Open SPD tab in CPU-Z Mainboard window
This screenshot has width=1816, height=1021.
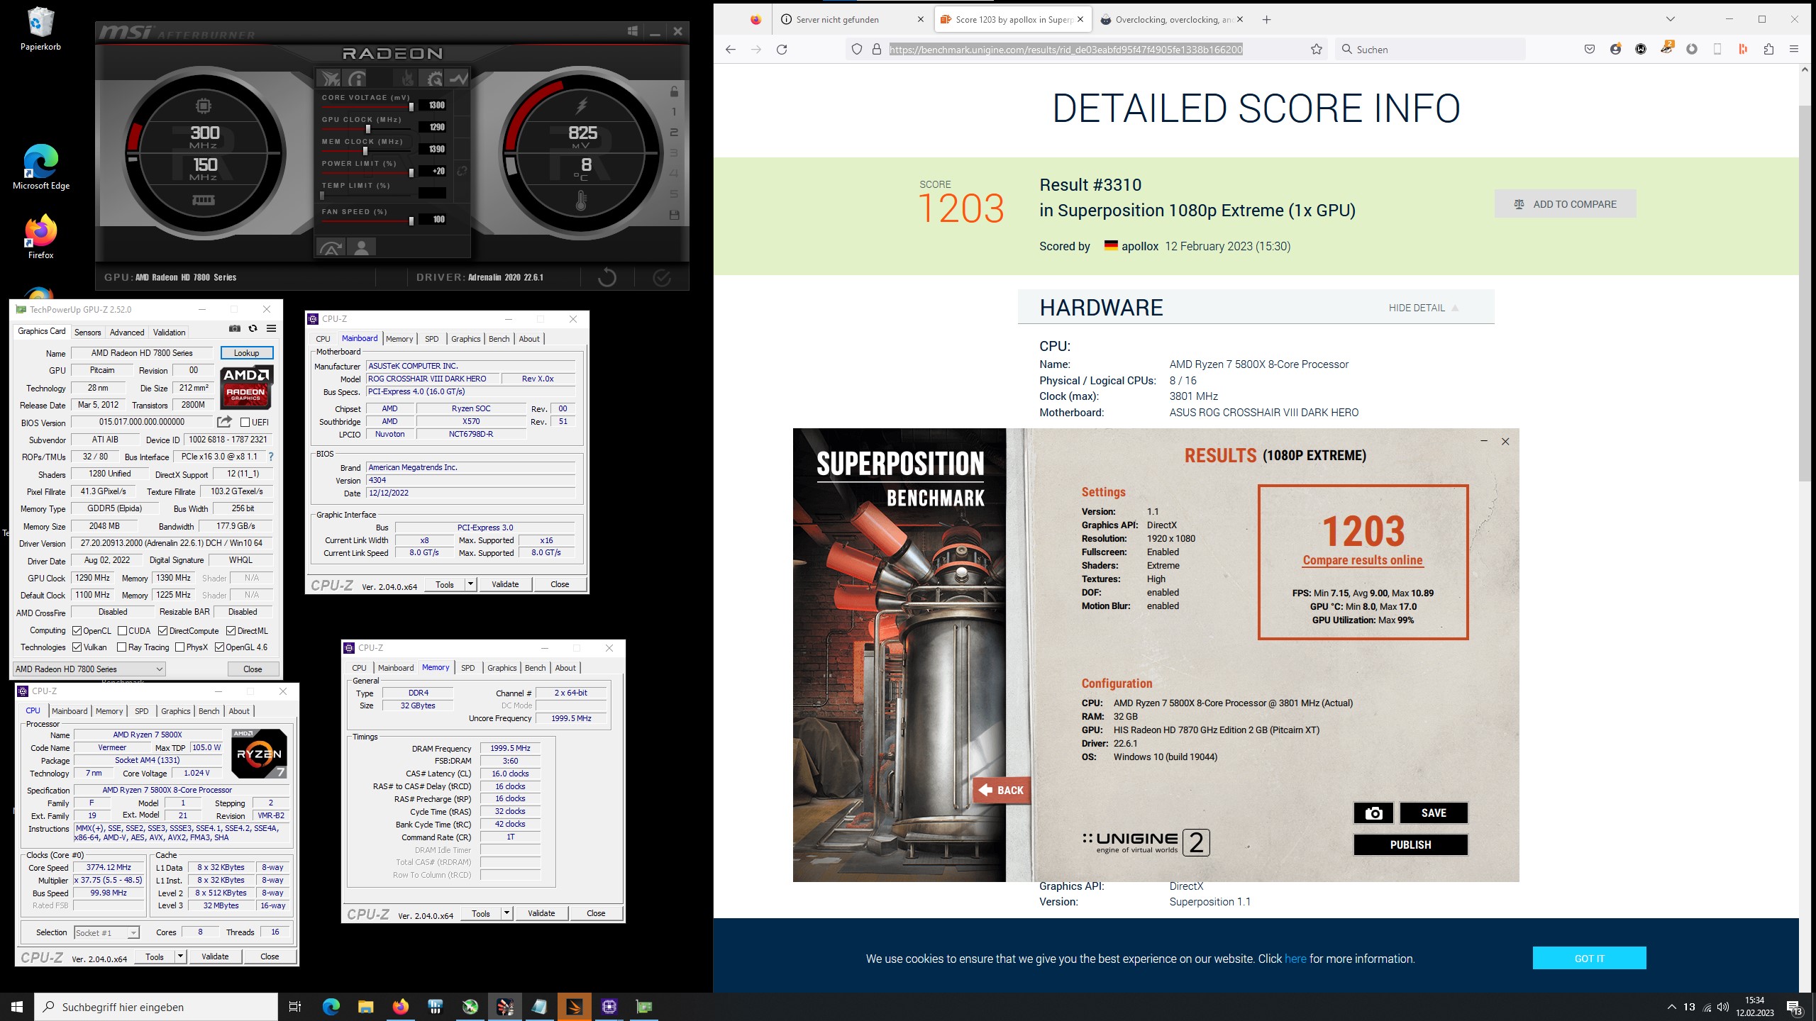point(432,339)
